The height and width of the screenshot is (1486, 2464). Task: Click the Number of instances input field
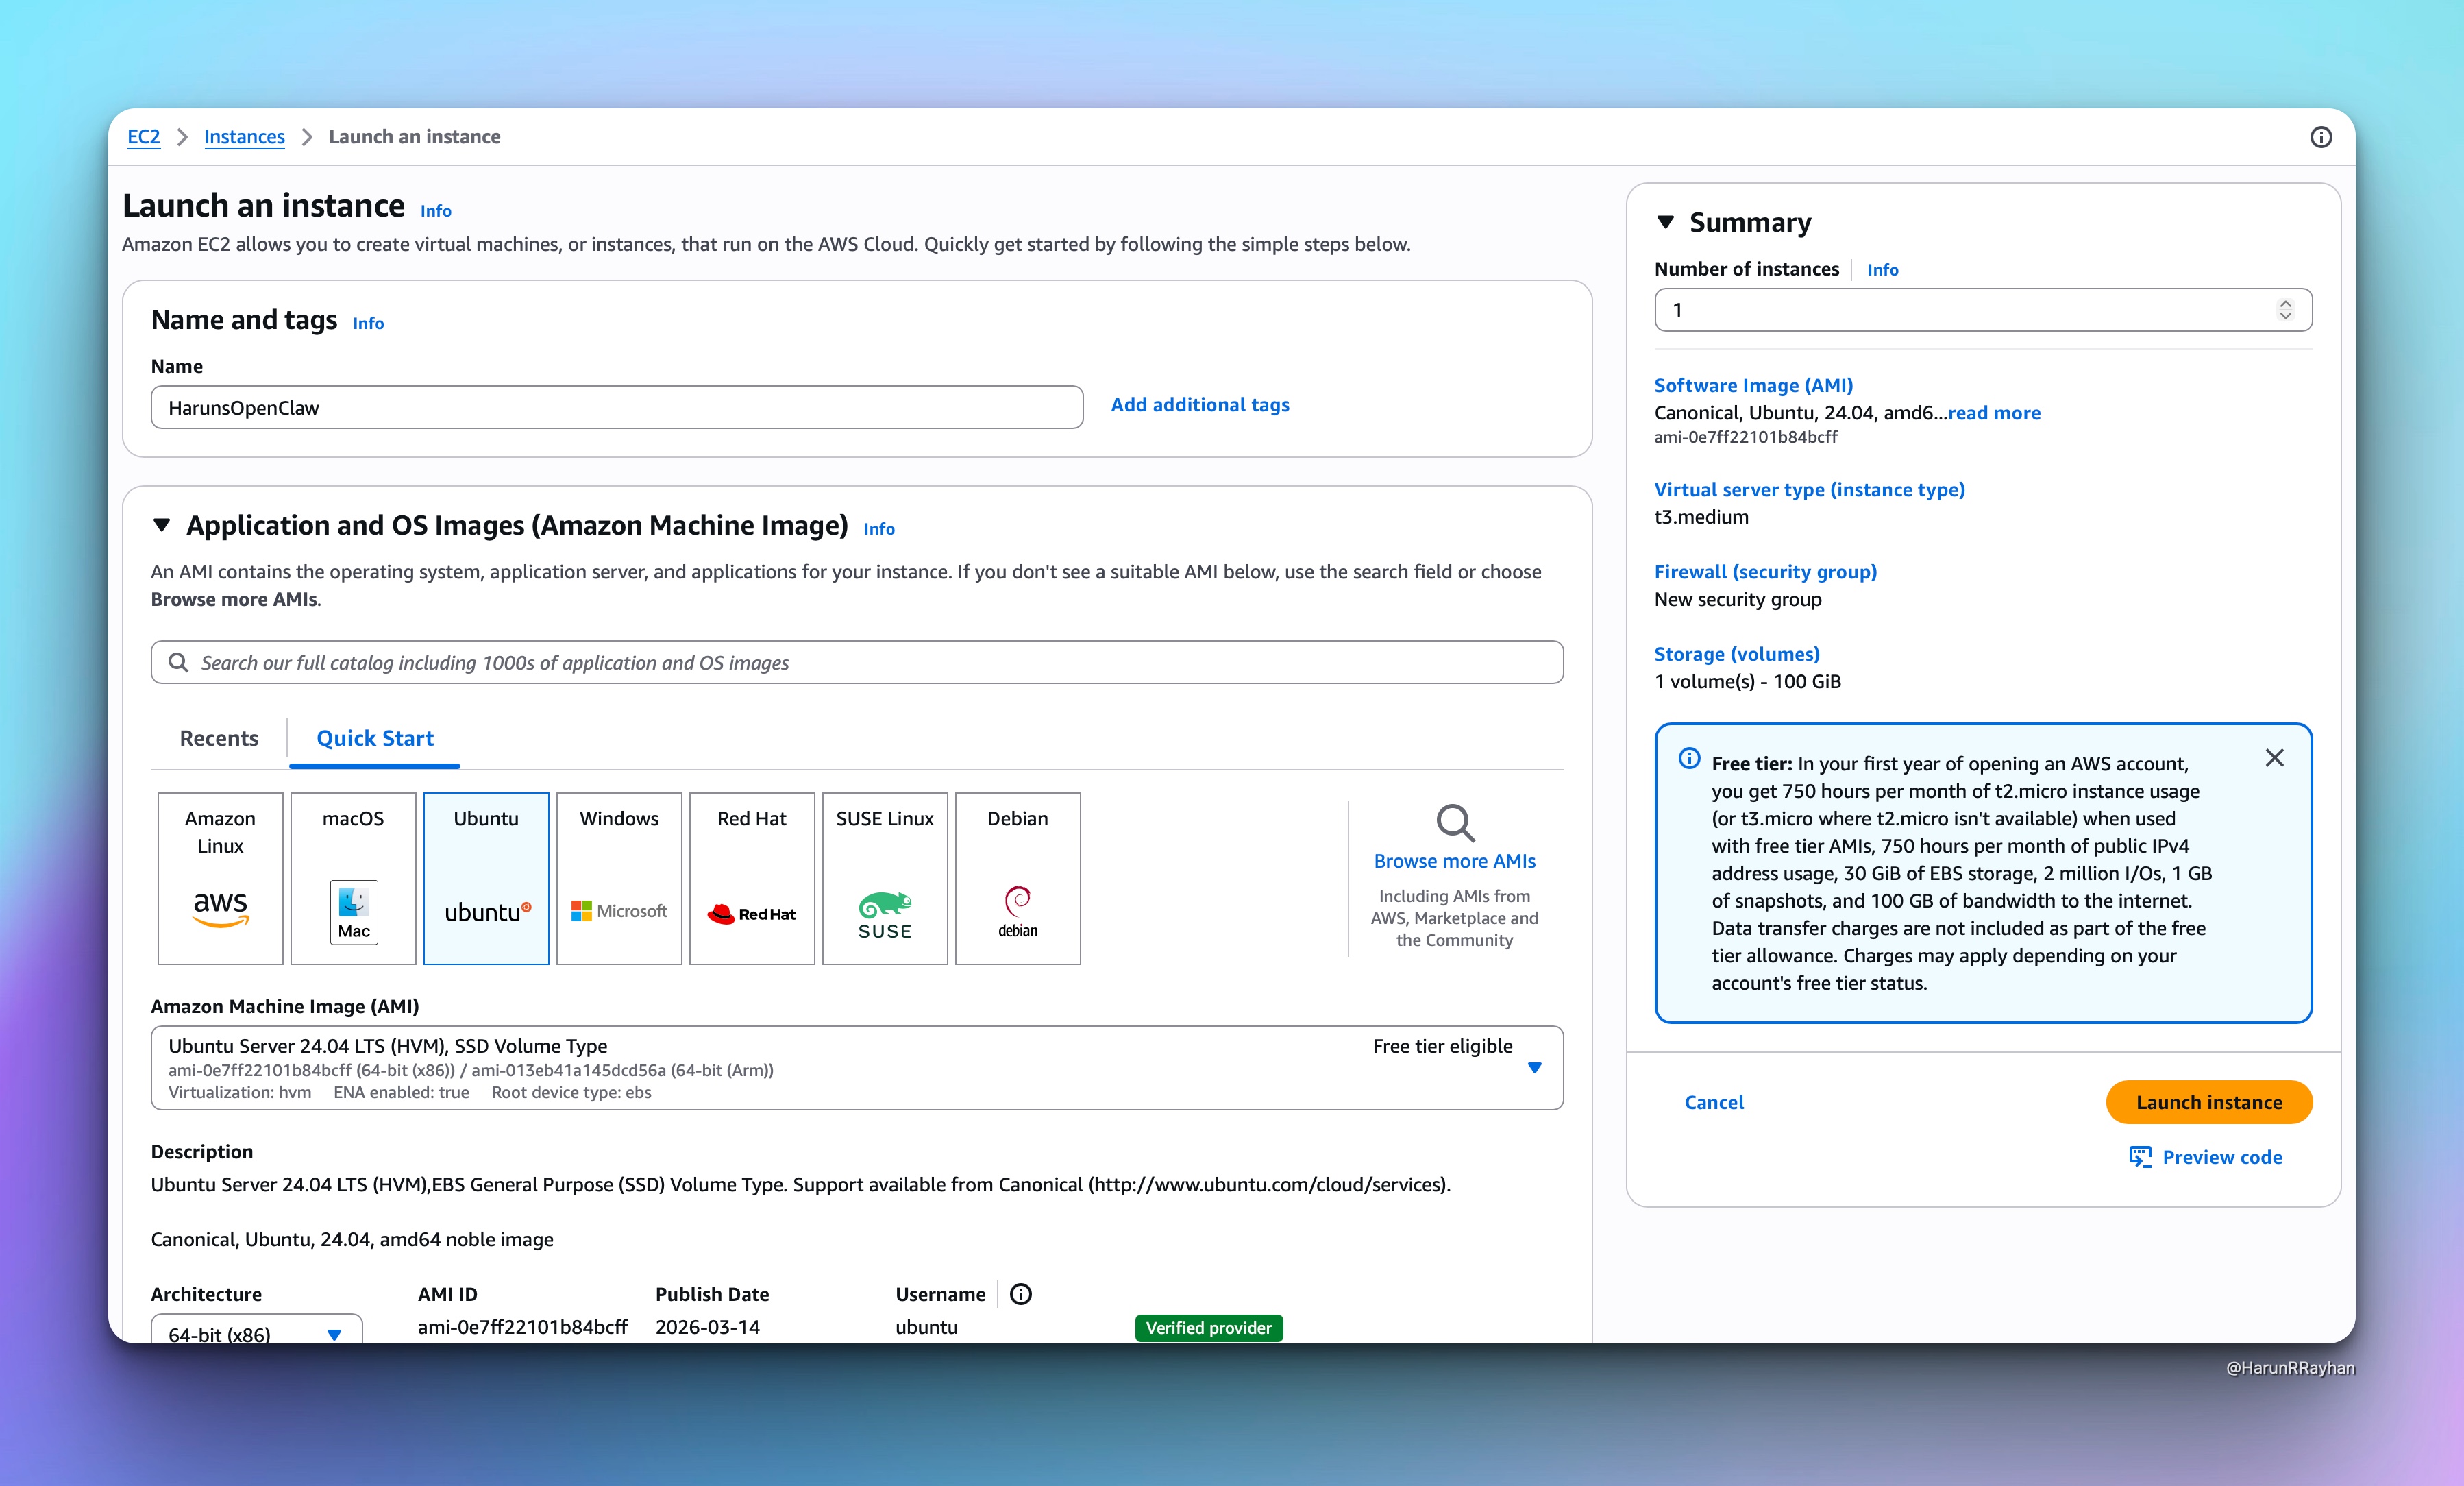click(x=1983, y=310)
